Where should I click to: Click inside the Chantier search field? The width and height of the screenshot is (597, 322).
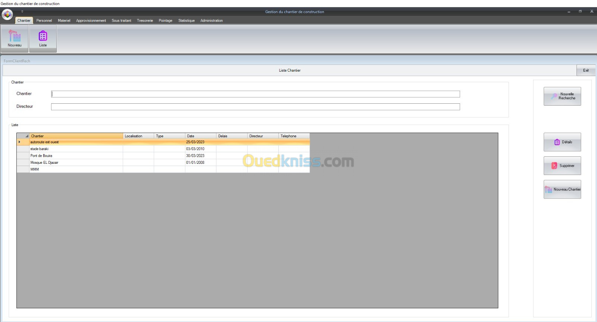pos(255,94)
